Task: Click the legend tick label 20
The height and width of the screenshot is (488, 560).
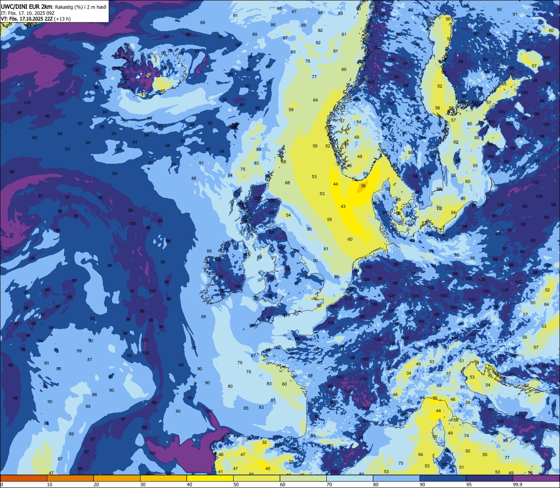Action: click(x=96, y=484)
